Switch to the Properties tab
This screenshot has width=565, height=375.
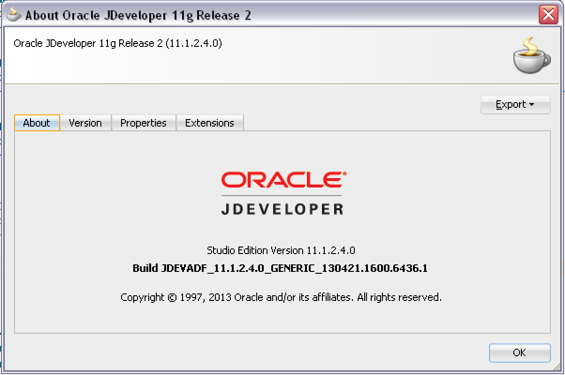144,123
